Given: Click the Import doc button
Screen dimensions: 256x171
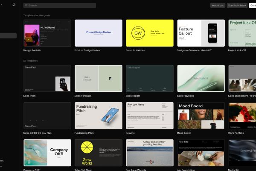Looking at the screenshot, I should pos(218,6).
